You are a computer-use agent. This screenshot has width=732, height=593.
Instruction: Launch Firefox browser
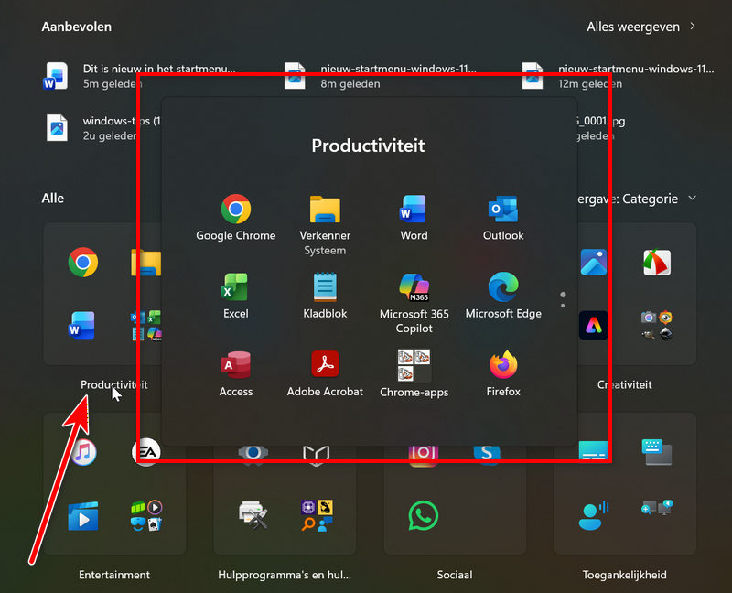coord(503,365)
